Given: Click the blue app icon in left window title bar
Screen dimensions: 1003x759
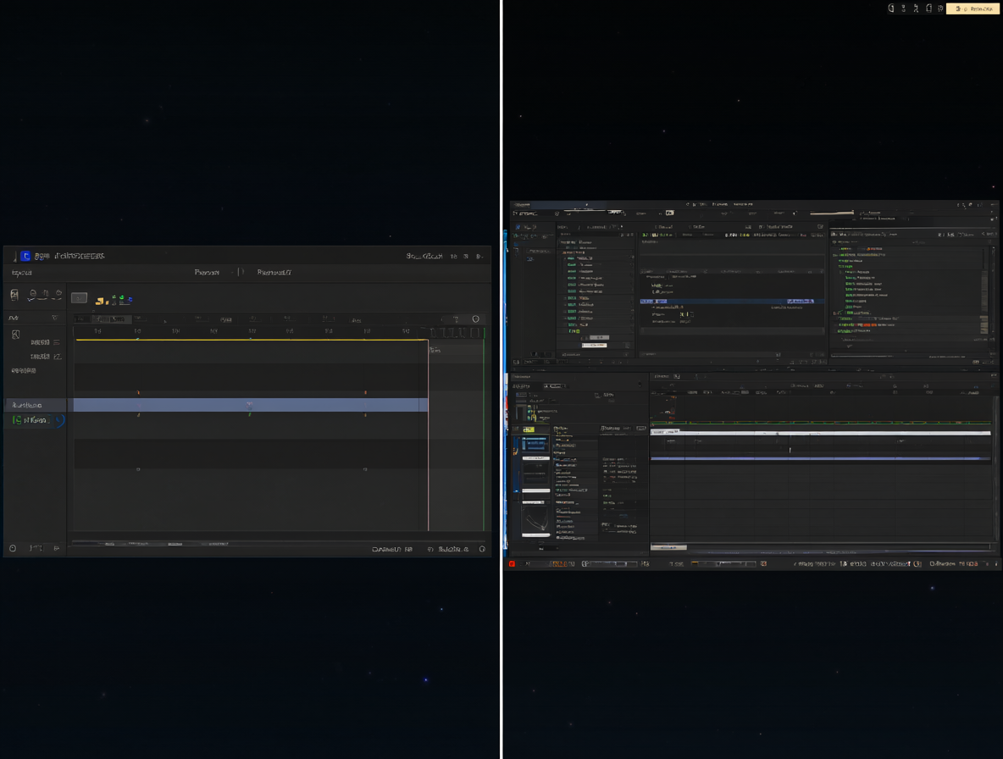Looking at the screenshot, I should point(25,256).
